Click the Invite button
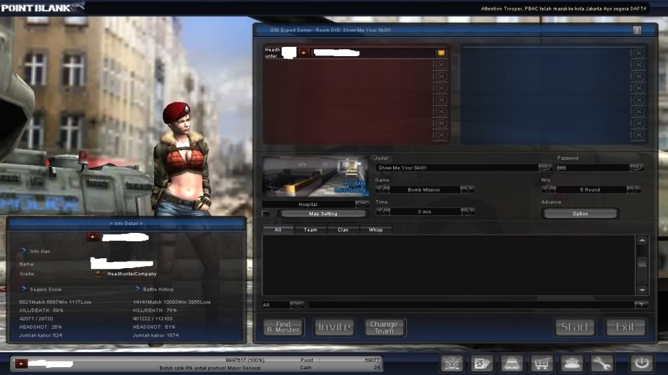668x375 pixels. pos(334,327)
